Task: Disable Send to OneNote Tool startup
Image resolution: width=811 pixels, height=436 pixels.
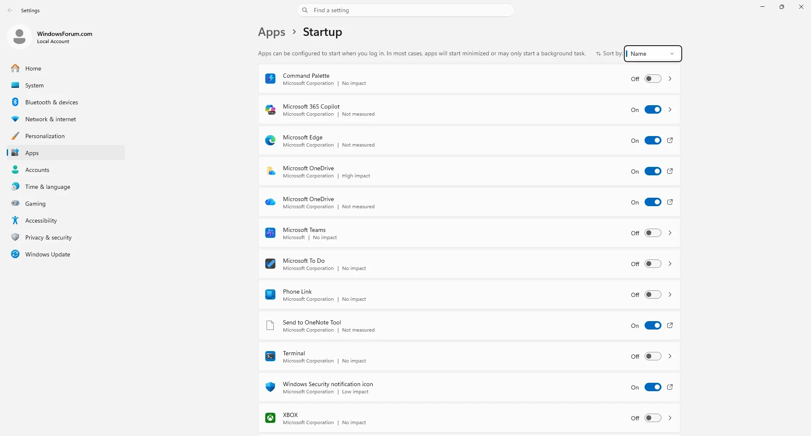Action: 653,326
